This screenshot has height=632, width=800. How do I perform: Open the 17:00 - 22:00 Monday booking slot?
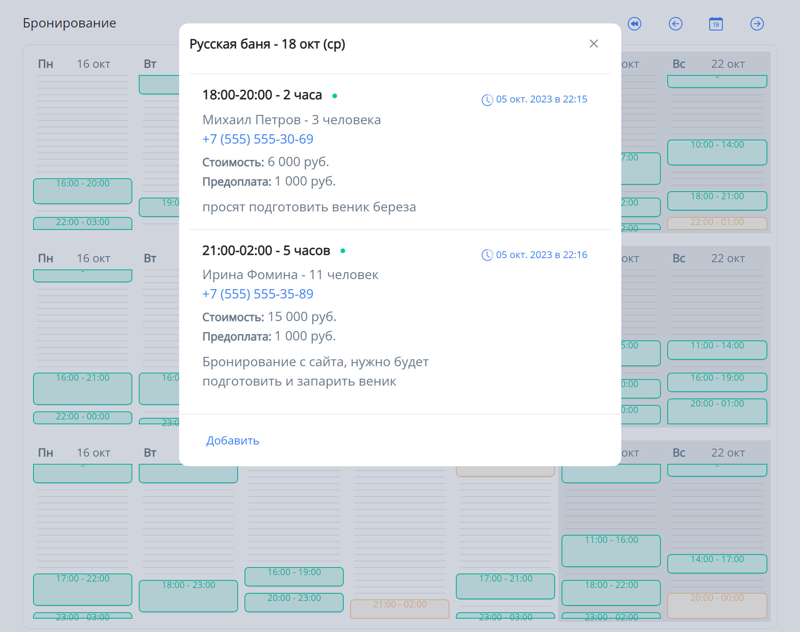[83, 590]
